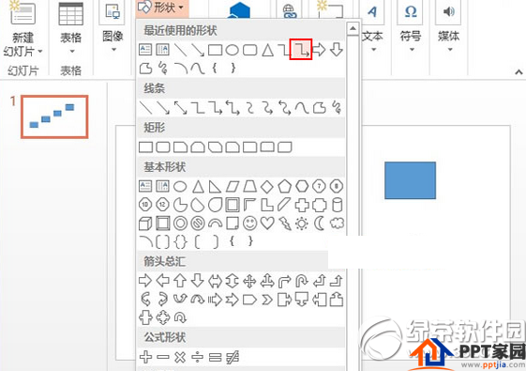
Task: Insert the cloud shape
Action: (x=337, y=224)
